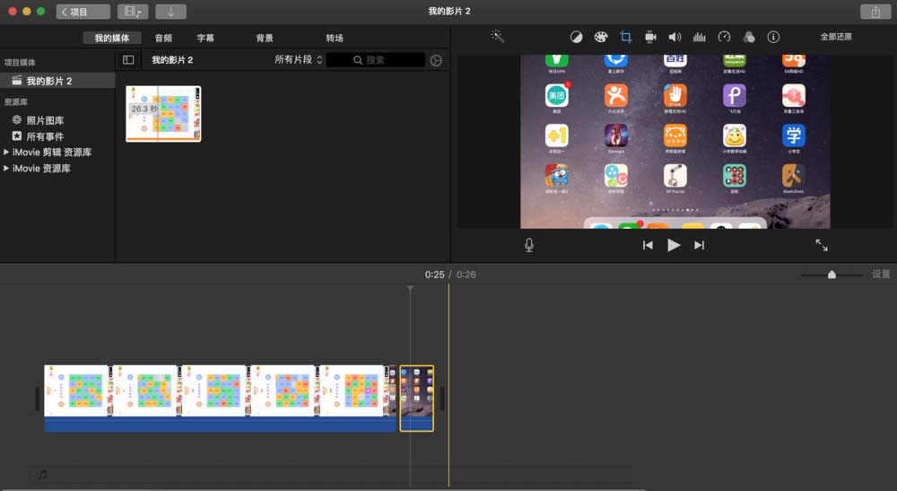Image resolution: width=897 pixels, height=491 pixels.
Task: Switch to the Titles tab
Action: coord(205,38)
